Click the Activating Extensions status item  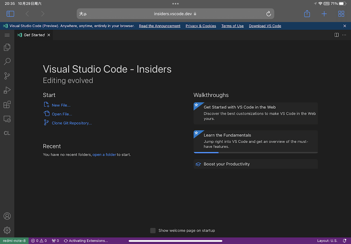(x=86, y=241)
